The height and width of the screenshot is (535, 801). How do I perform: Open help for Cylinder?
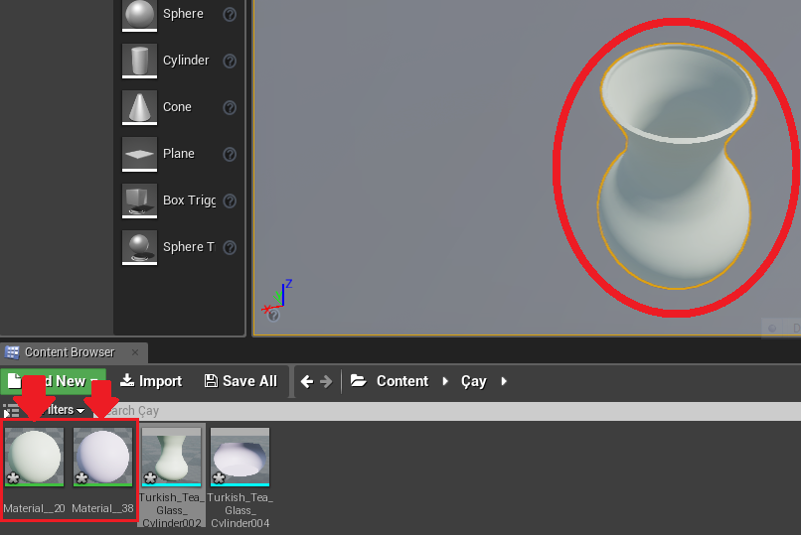point(230,62)
